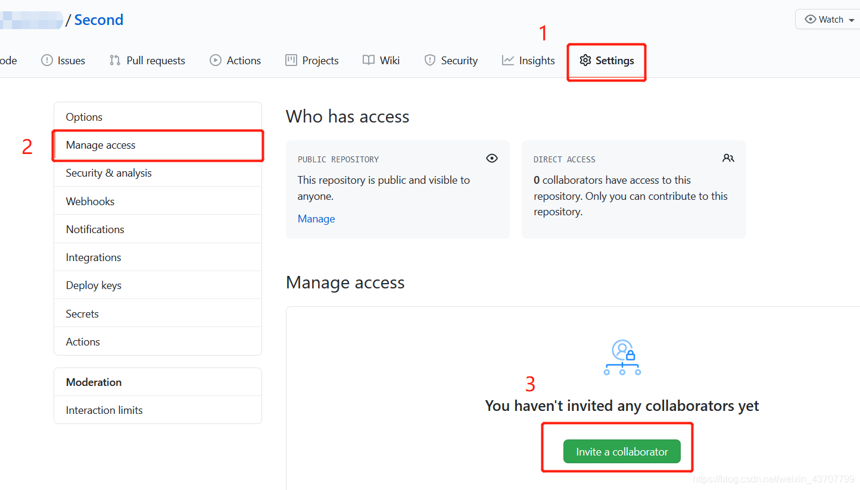Go to Notifications settings

[x=158, y=229]
